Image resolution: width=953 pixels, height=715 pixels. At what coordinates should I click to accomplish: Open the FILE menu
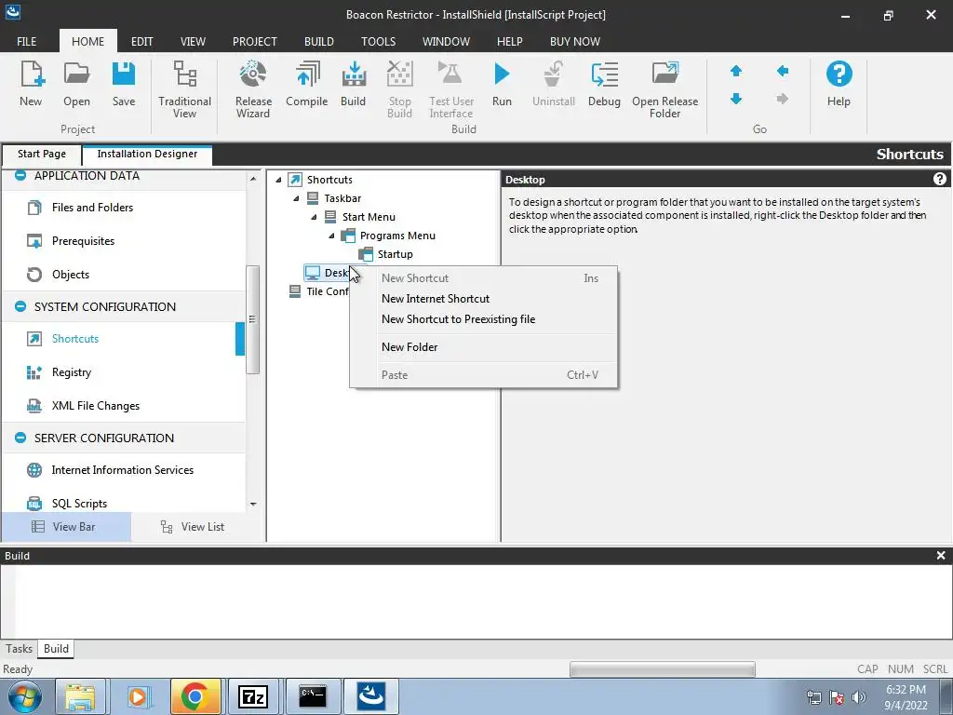27,41
